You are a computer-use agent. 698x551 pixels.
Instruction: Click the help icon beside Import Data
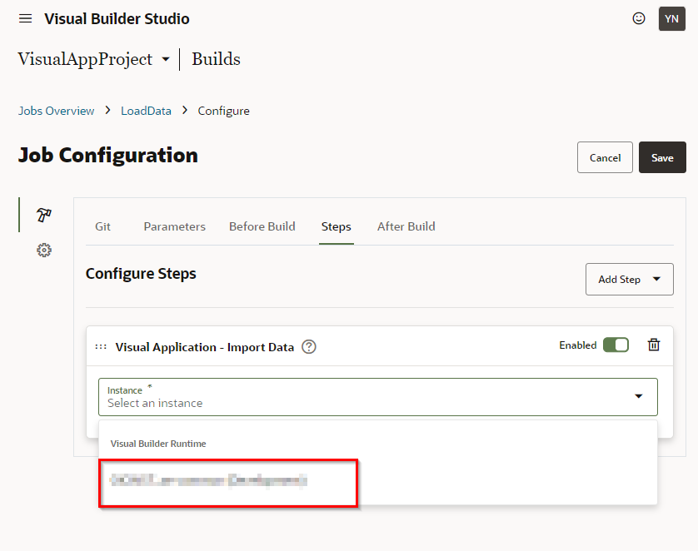pos(309,347)
